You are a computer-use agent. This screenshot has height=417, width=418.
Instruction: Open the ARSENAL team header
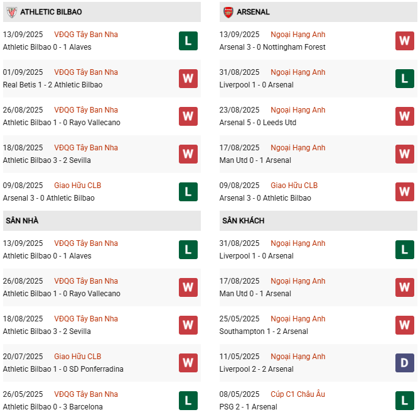click(x=253, y=12)
